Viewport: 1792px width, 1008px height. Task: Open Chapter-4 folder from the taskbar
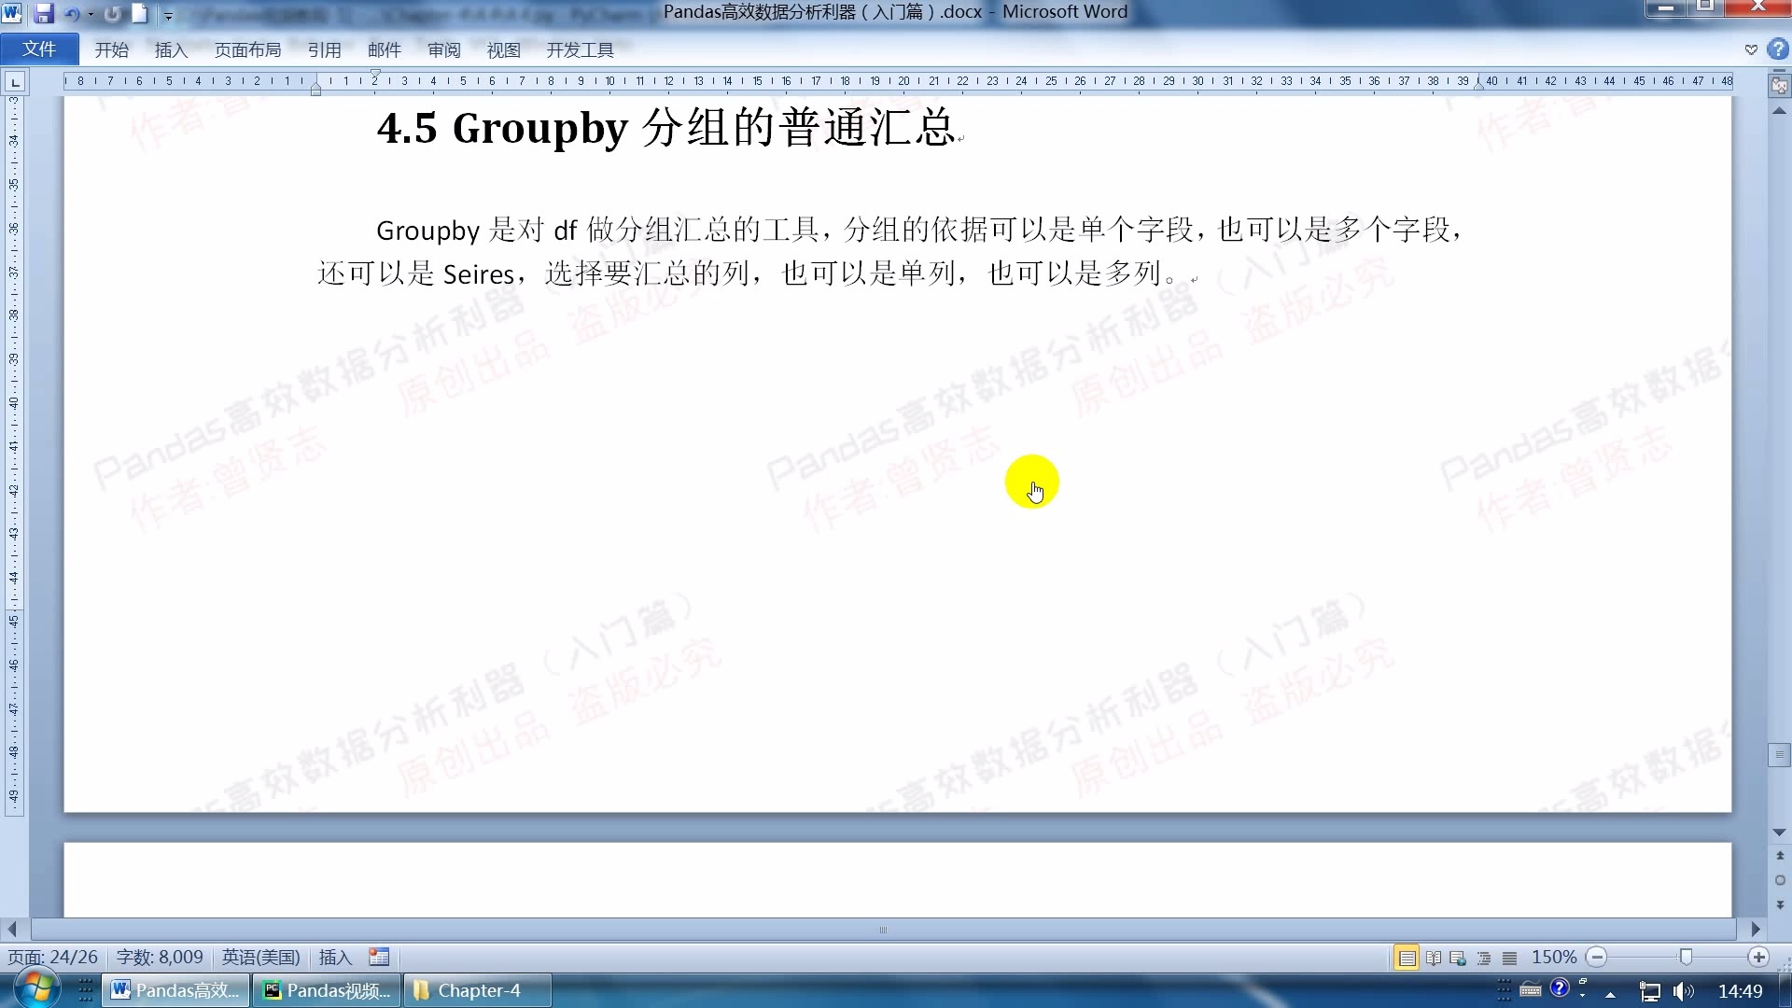[477, 990]
